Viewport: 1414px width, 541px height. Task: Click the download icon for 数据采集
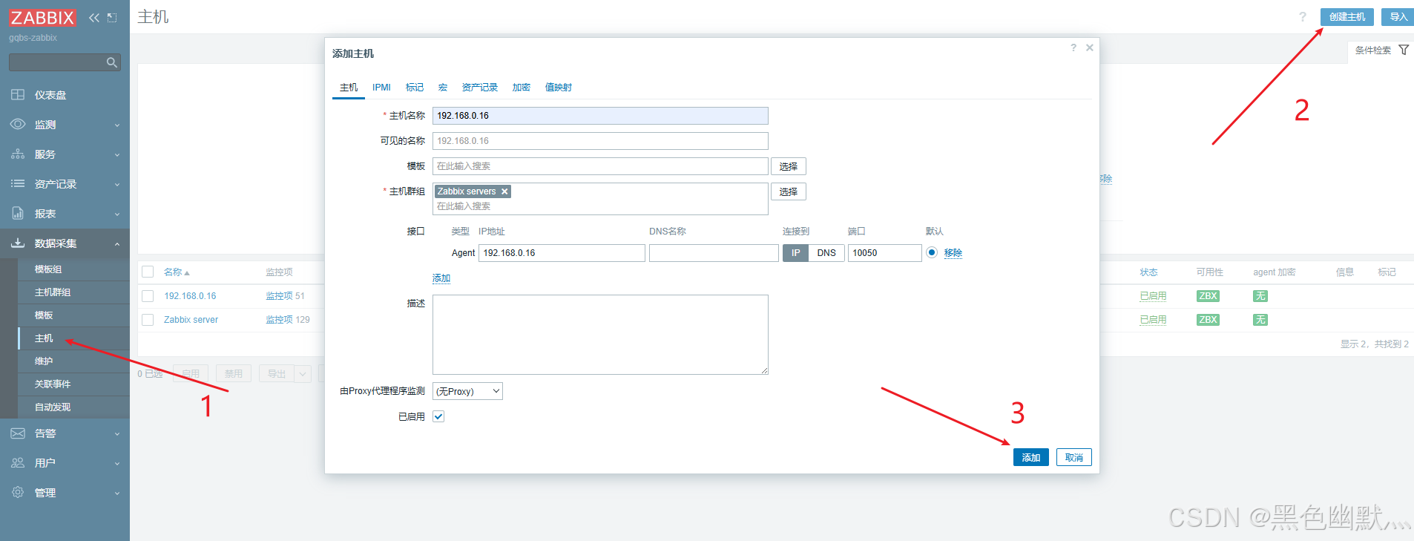[18, 243]
